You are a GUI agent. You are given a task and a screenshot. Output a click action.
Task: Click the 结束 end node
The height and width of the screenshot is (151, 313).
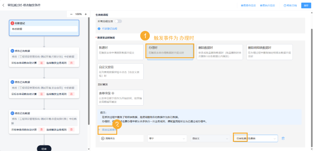[44, 149]
